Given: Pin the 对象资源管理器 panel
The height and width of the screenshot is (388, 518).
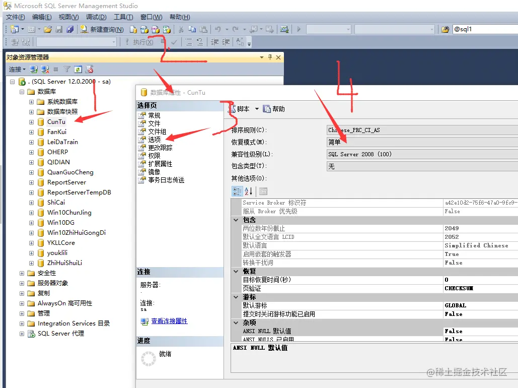Looking at the screenshot, I should [270, 57].
